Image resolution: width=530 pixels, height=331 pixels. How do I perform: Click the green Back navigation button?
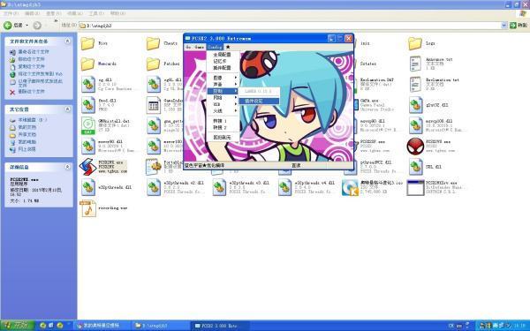click(x=13, y=26)
